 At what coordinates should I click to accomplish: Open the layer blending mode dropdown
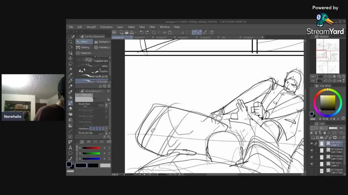pyautogui.click(x=323, y=128)
